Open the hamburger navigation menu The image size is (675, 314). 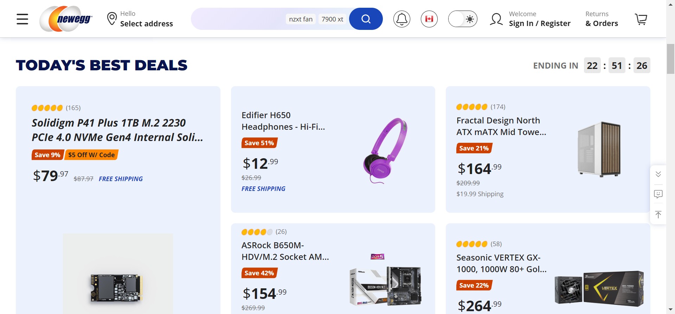[x=22, y=19]
